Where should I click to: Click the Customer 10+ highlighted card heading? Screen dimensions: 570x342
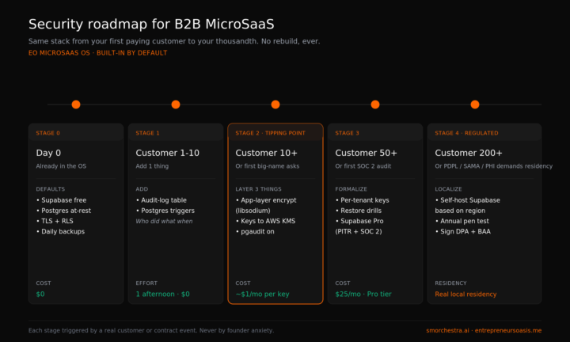[267, 153]
